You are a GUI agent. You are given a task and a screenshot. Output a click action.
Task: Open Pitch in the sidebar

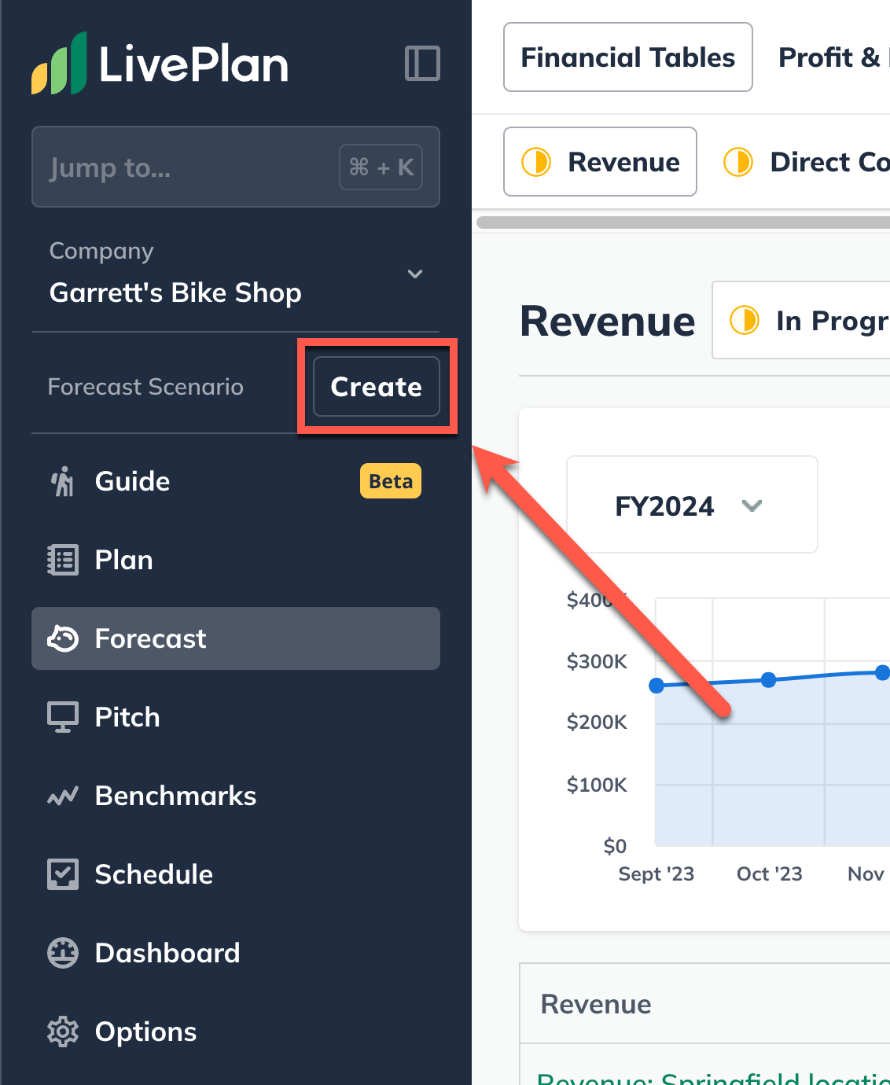tap(235, 717)
